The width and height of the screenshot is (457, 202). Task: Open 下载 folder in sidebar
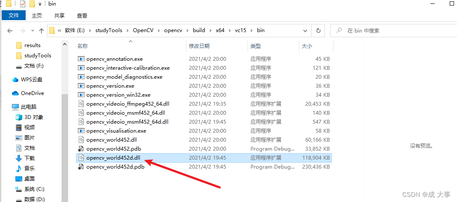coord(25,158)
